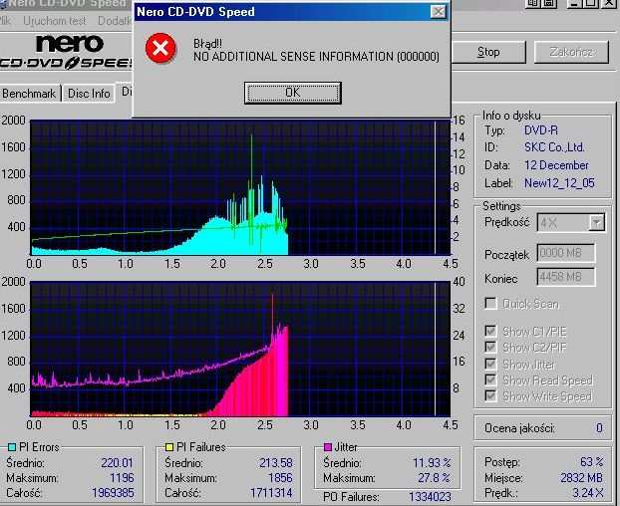Click the Początek input field
Image resolution: width=620 pixels, height=506 pixels.
pos(566,253)
